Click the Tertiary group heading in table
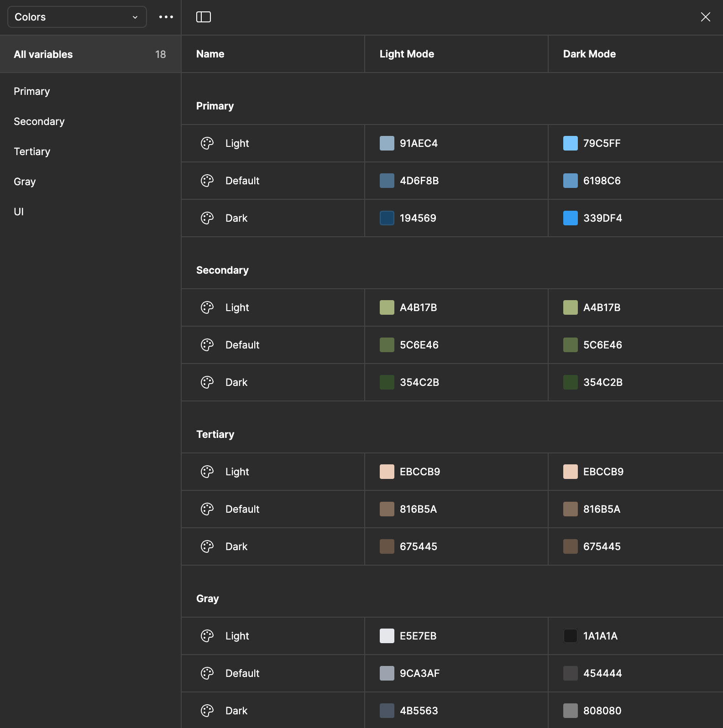 coord(215,434)
